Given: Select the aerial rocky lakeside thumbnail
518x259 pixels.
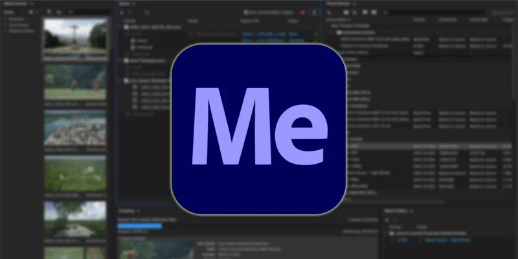Looking at the screenshot, I should [x=75, y=128].
